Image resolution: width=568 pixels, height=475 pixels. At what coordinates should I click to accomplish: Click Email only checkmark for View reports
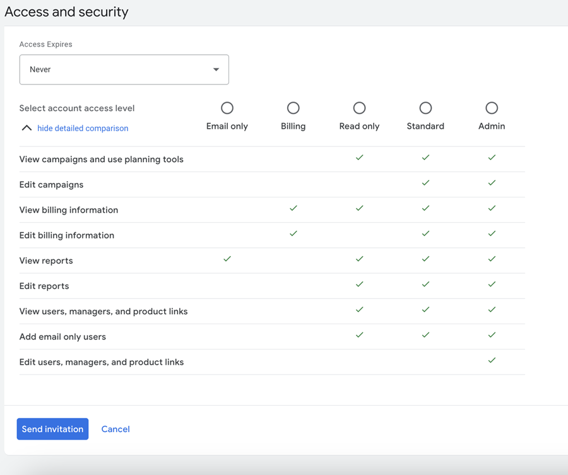coord(227,259)
